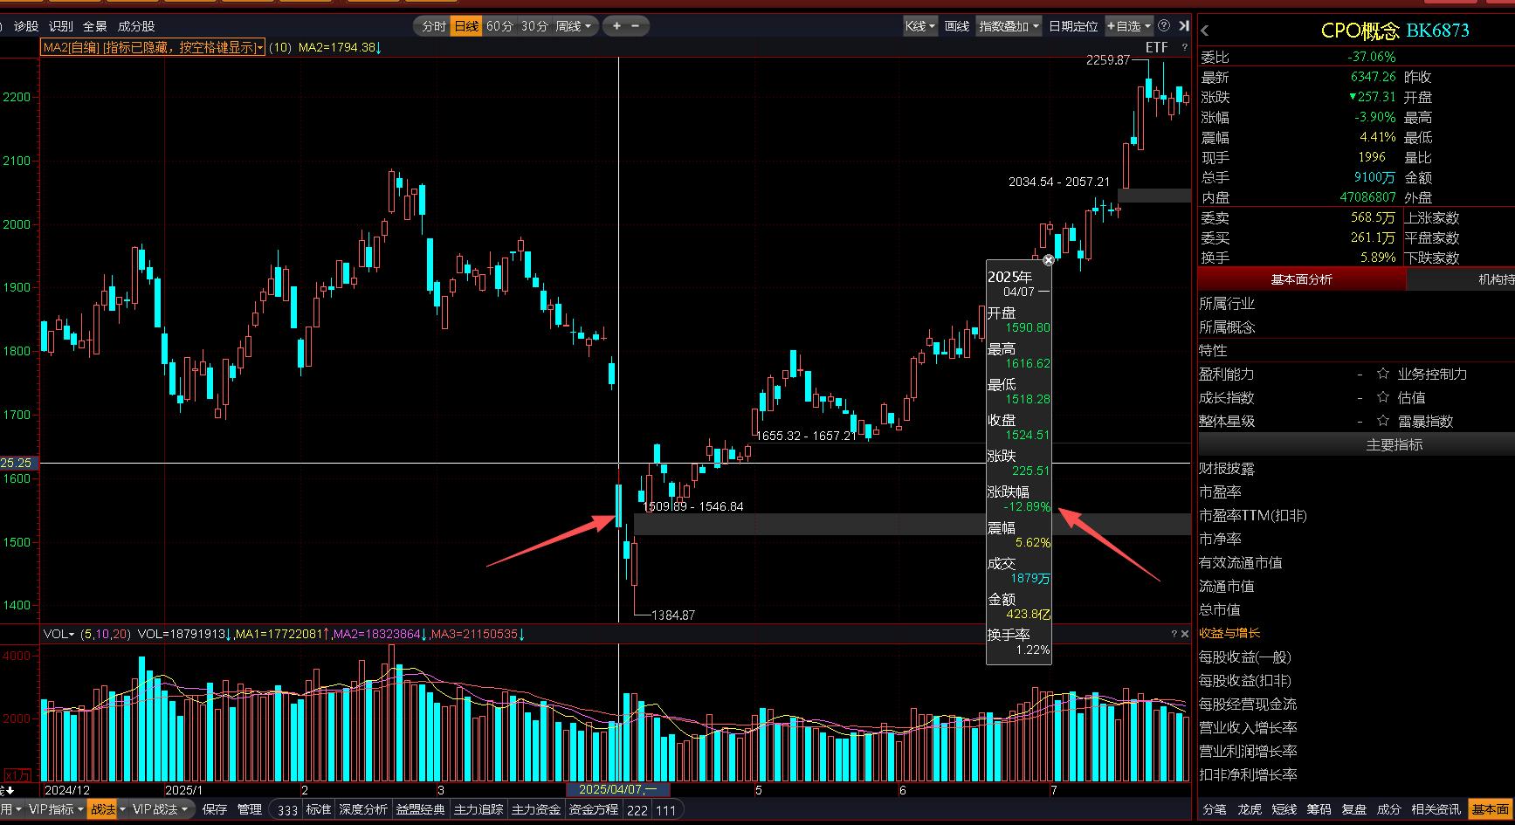
Task: Click the 管理 manage button
Action: point(250,809)
